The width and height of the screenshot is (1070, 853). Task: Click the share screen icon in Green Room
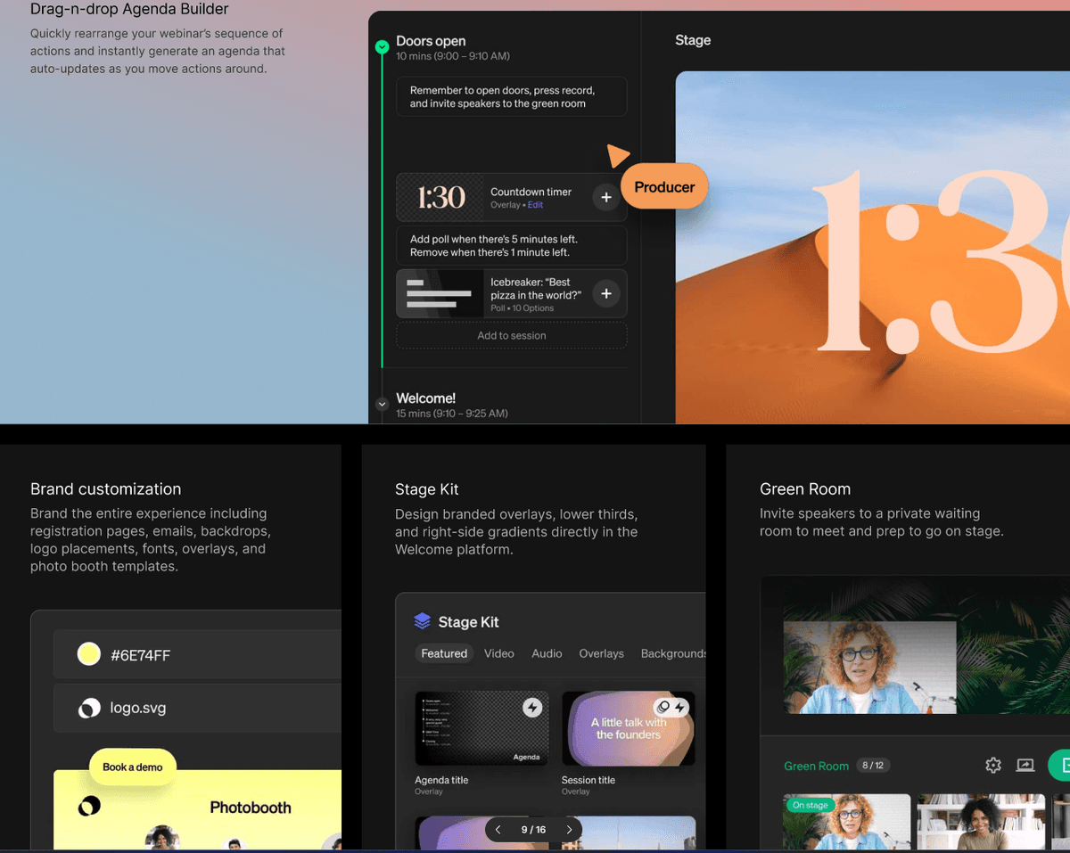click(x=1025, y=765)
